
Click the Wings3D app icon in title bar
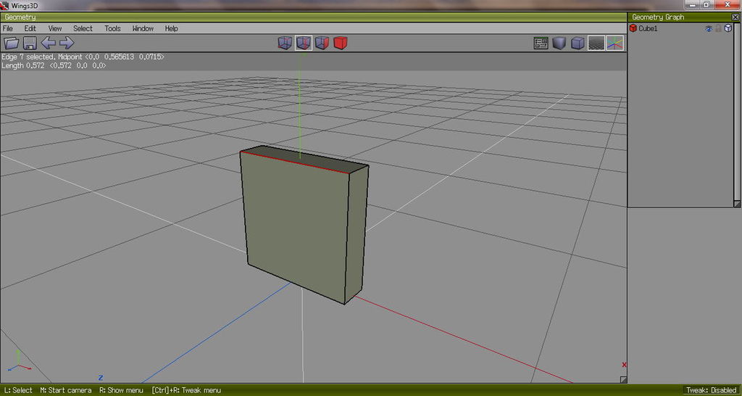click(5, 5)
